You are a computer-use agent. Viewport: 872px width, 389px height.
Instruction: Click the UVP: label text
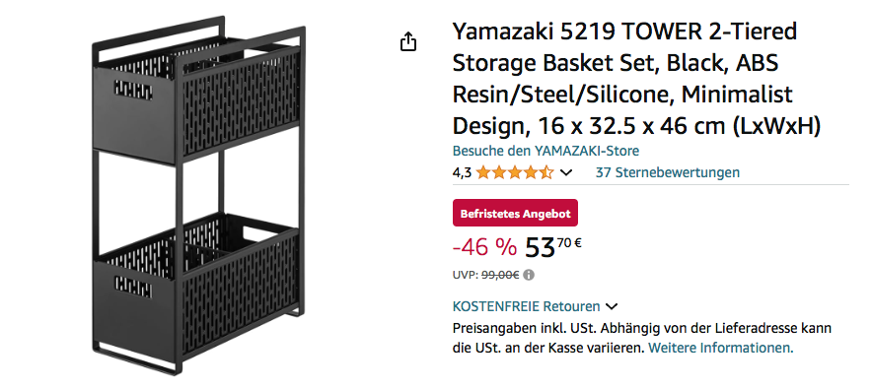coord(466,275)
